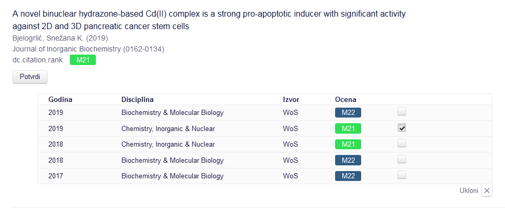The width and height of the screenshot is (505, 208).
Task: Click the Disciplina column header
Action: pyautogui.click(x=138, y=99)
